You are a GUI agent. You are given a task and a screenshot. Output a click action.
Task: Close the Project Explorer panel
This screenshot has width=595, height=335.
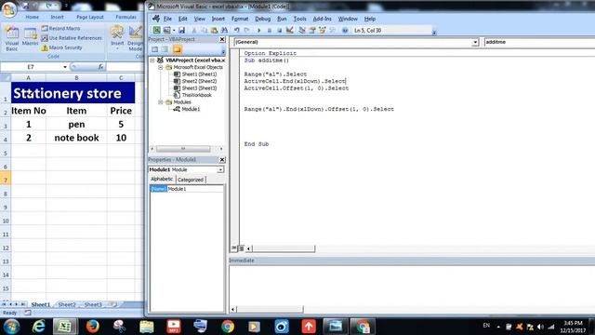(222, 39)
